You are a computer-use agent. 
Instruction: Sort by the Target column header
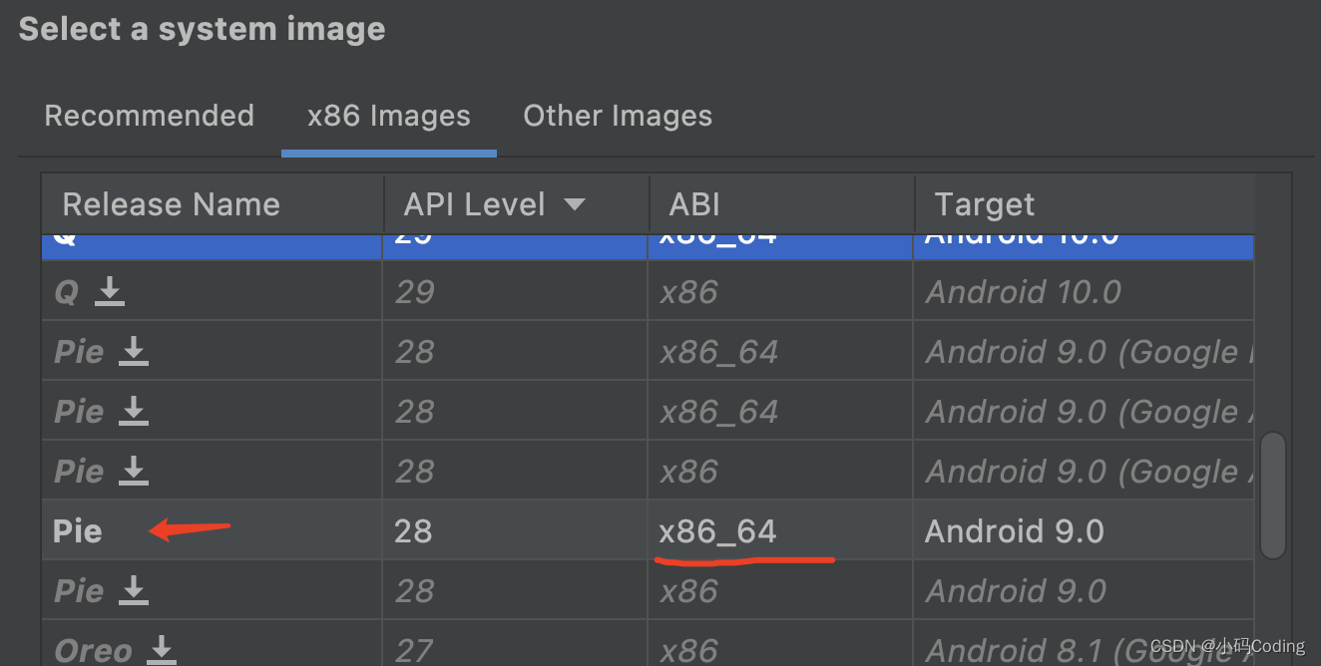click(984, 203)
